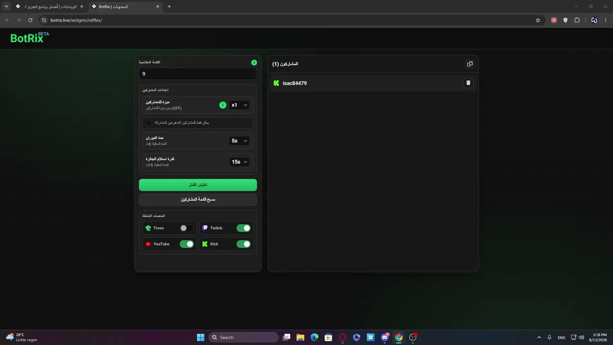Open a new browser tab

(x=169, y=7)
